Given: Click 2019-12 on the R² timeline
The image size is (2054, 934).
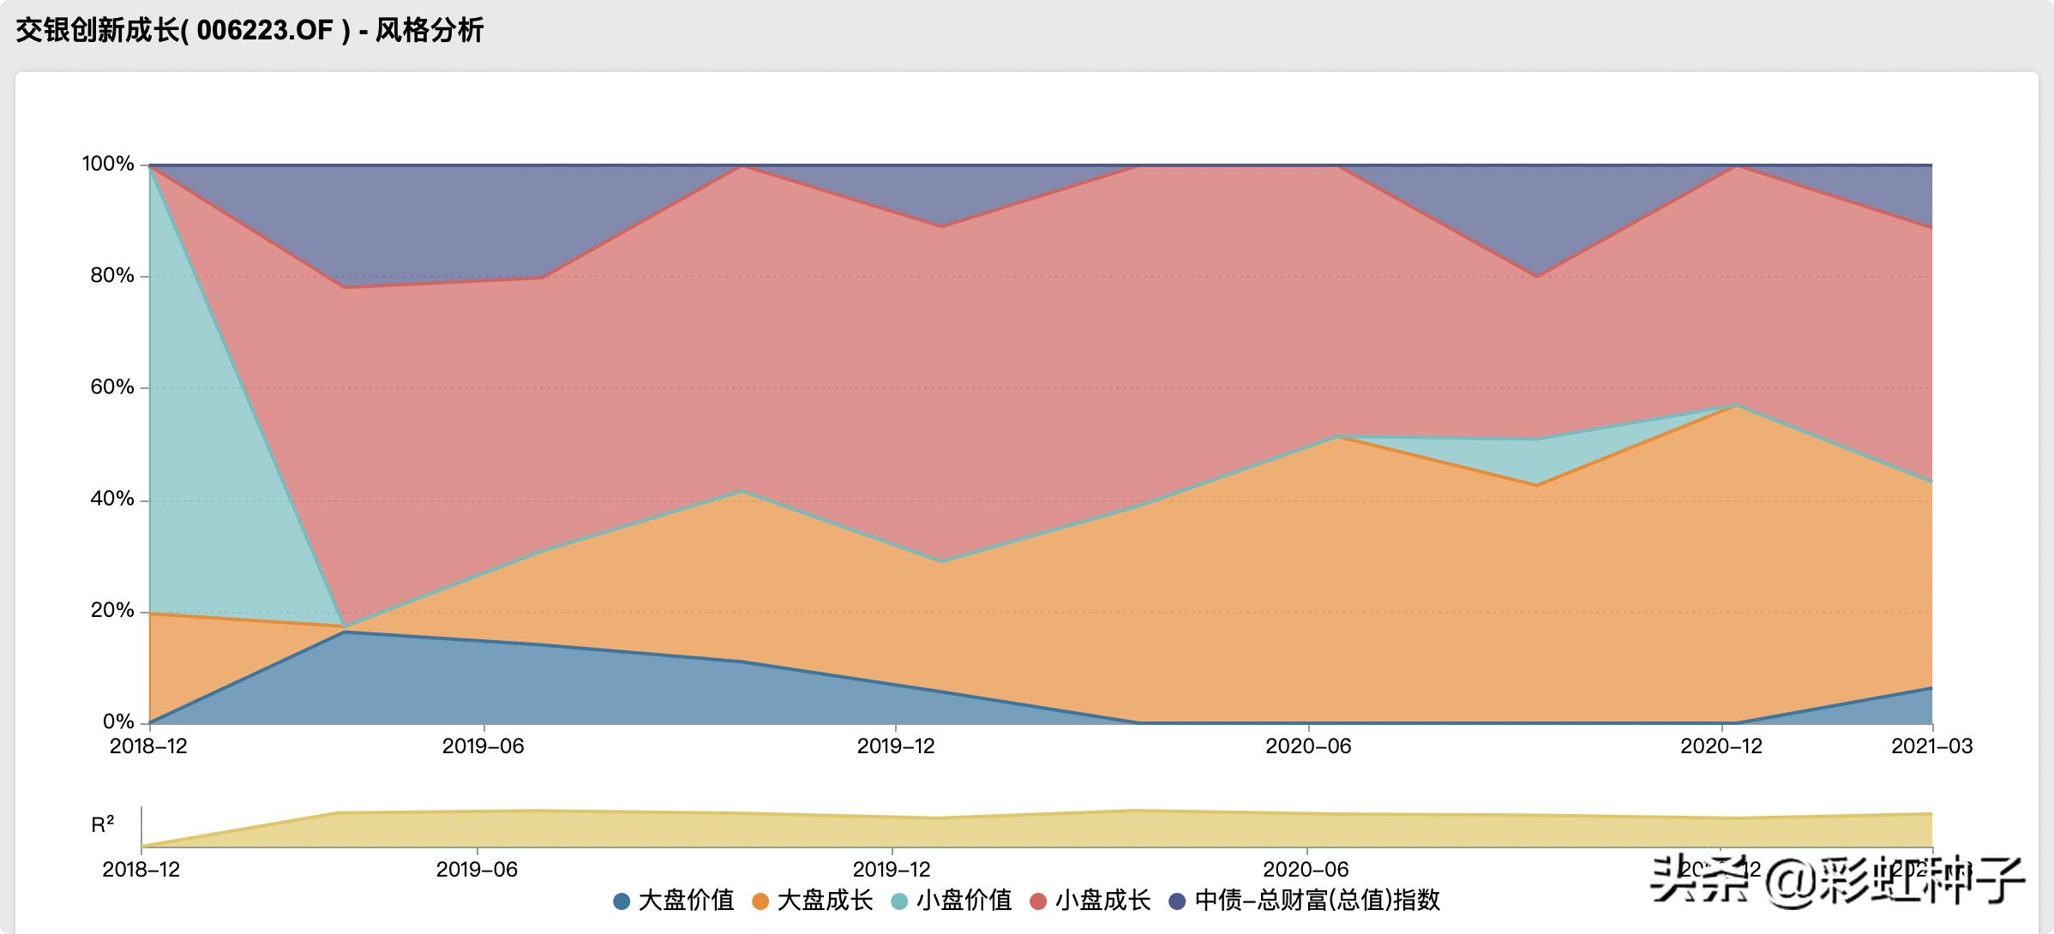Looking at the screenshot, I should point(892,870).
